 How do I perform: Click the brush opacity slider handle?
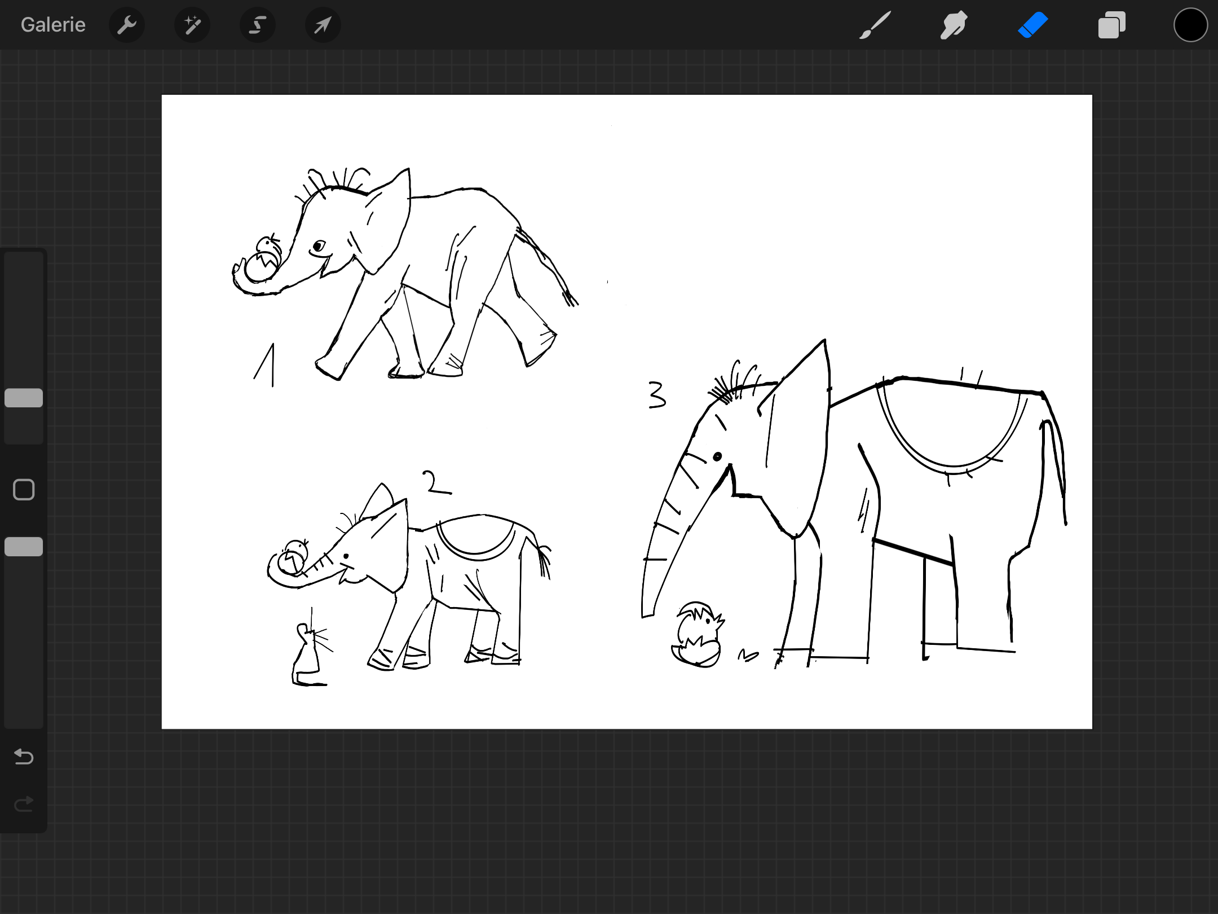[24, 547]
